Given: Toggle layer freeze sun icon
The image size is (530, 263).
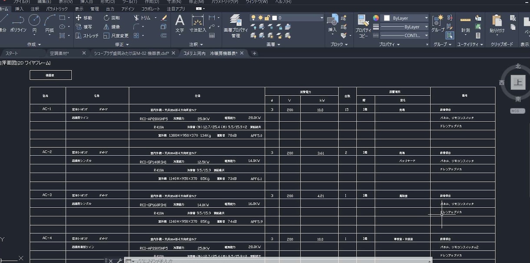Looking at the screenshot, I should pyautogui.click(x=260, y=18).
